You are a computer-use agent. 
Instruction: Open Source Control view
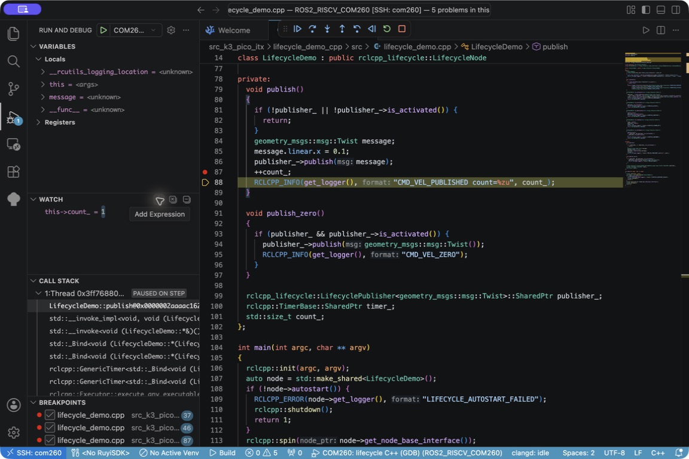tap(14, 88)
